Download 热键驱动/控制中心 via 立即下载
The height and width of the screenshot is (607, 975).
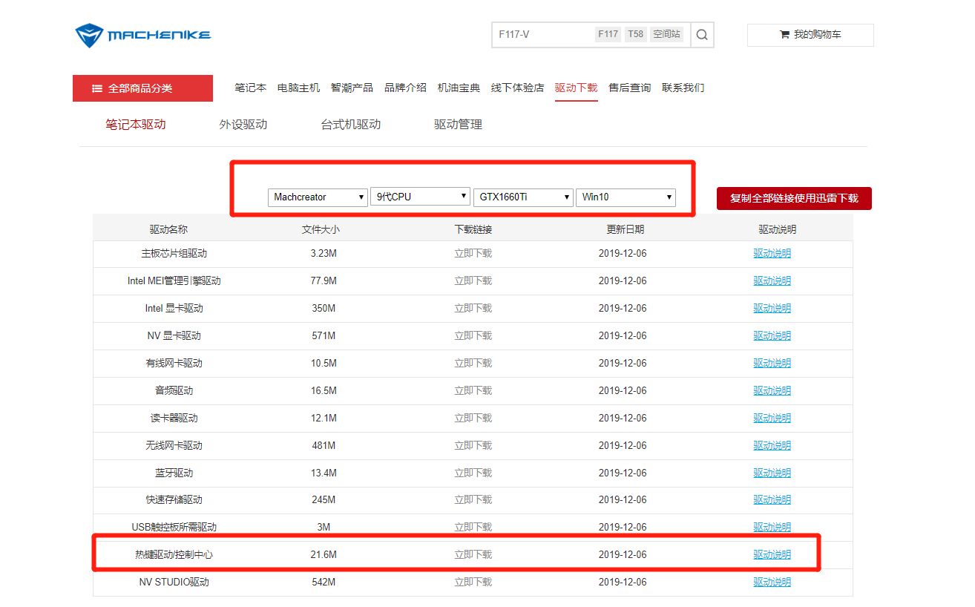coord(473,554)
